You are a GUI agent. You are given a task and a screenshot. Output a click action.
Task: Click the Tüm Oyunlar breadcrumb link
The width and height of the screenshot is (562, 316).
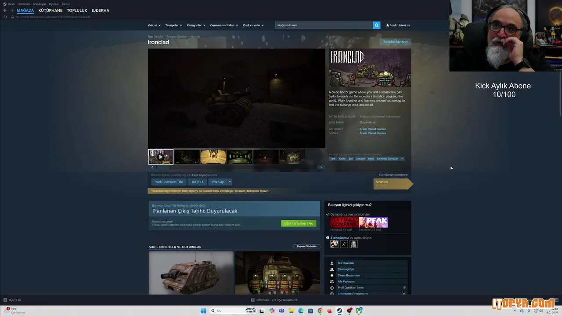pos(155,36)
